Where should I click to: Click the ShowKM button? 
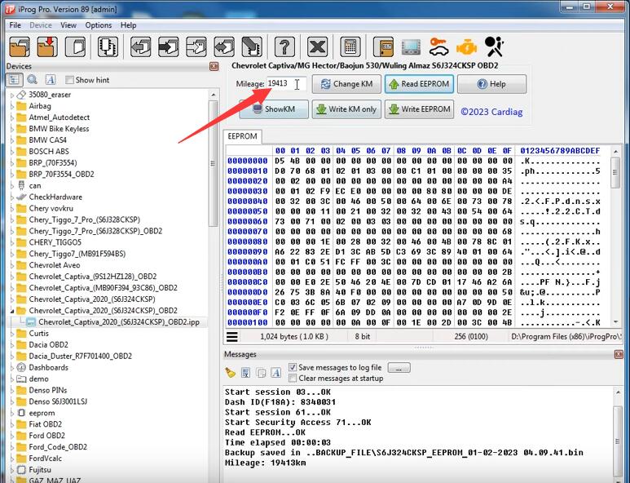pos(274,109)
